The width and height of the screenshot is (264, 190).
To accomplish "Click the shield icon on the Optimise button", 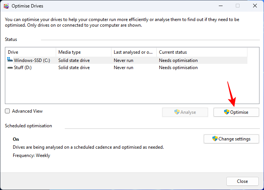I will [x=227, y=112].
